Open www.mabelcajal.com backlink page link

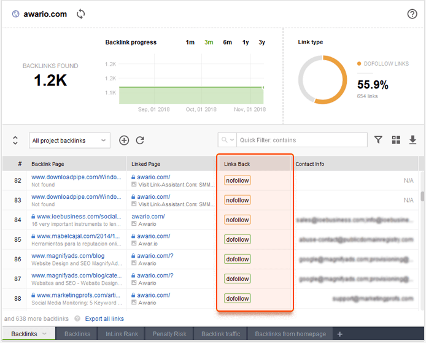(x=78, y=236)
